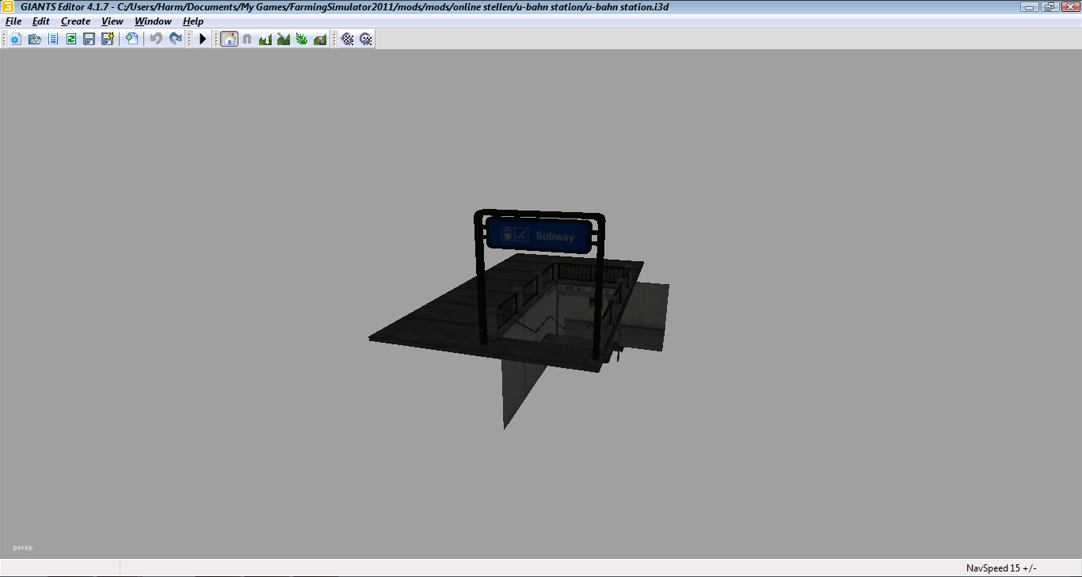The height and width of the screenshot is (577, 1082).
Task: Click the 'NavSpeed 15 +/-' status text
Action: (x=1001, y=568)
